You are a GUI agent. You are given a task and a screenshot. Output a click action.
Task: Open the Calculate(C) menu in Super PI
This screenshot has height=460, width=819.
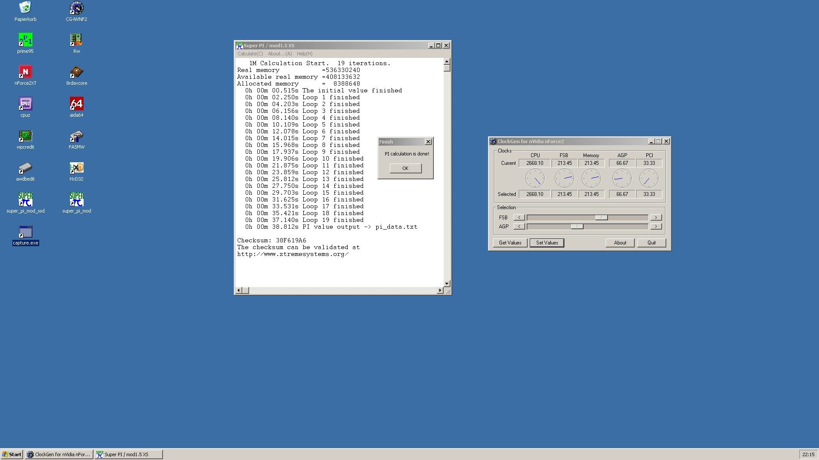tap(250, 54)
